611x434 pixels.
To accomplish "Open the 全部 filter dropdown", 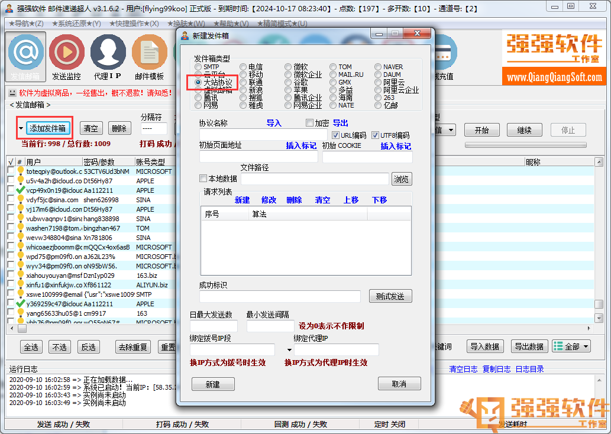I will click(571, 346).
